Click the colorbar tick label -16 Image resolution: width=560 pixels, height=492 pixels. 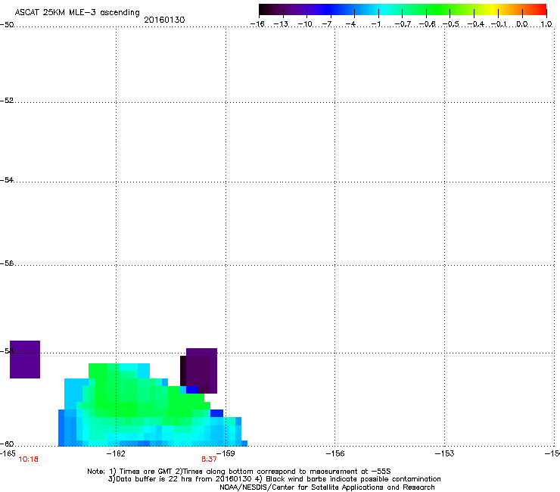(x=257, y=24)
